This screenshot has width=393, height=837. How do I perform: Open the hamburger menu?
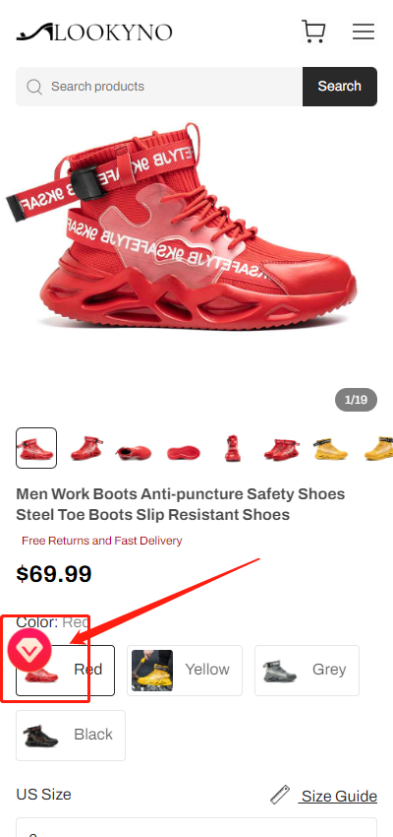click(x=364, y=32)
